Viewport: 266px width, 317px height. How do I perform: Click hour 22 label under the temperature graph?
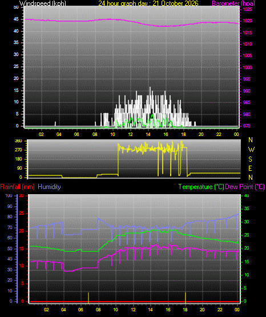(x=220, y=310)
